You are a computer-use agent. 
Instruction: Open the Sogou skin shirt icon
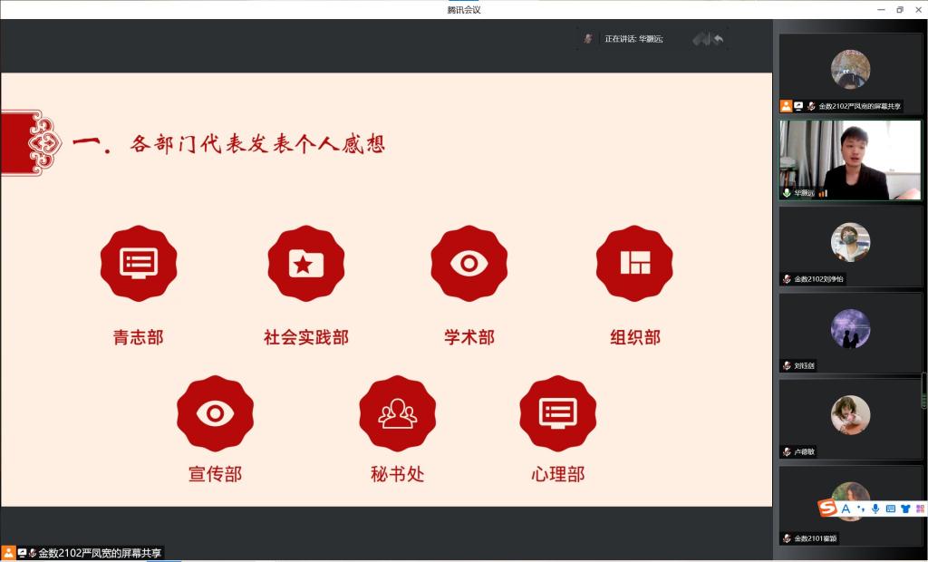click(904, 509)
